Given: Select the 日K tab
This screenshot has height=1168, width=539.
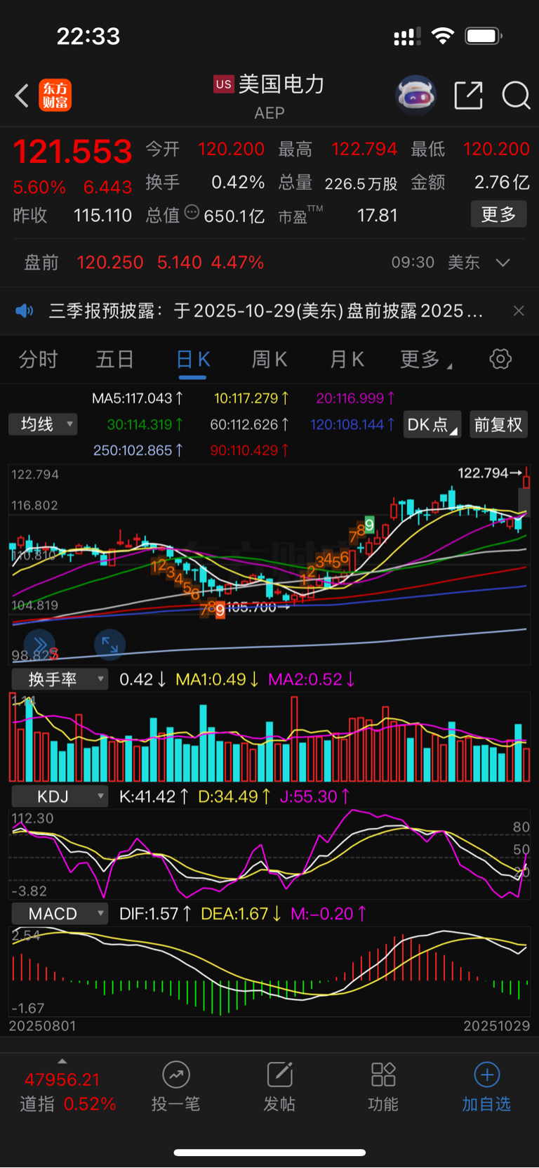Looking at the screenshot, I should [x=193, y=360].
